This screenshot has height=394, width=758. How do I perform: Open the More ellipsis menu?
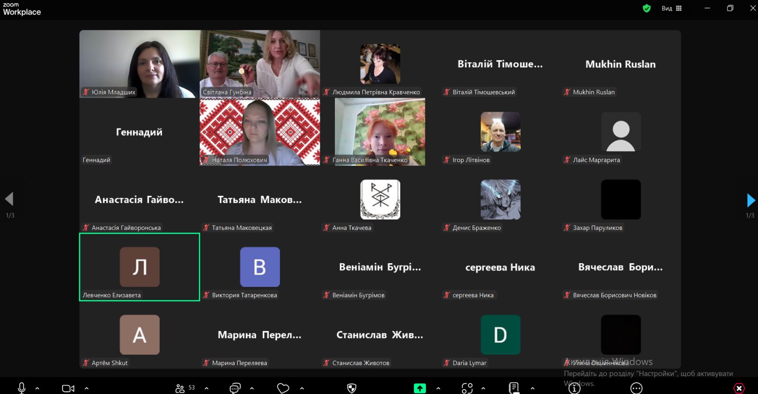636,388
